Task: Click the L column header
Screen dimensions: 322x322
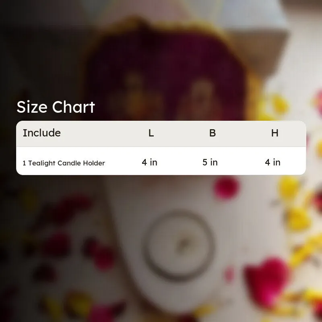Action: 151,133
